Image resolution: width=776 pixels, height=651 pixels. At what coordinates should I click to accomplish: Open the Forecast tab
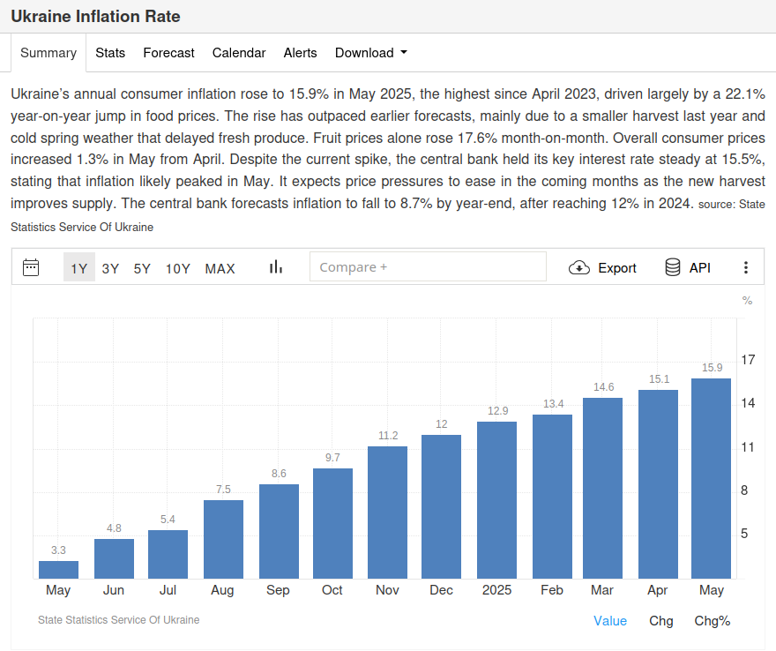[x=168, y=53]
